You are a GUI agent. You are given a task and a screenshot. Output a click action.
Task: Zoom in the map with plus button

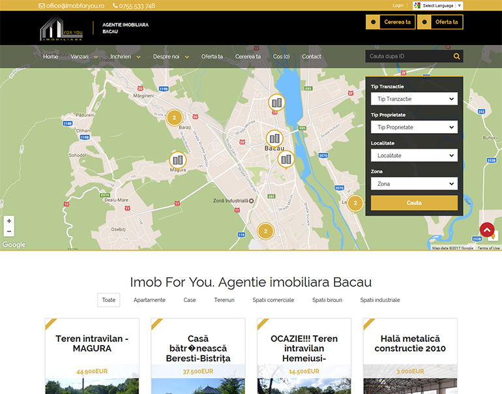pyautogui.click(x=9, y=220)
